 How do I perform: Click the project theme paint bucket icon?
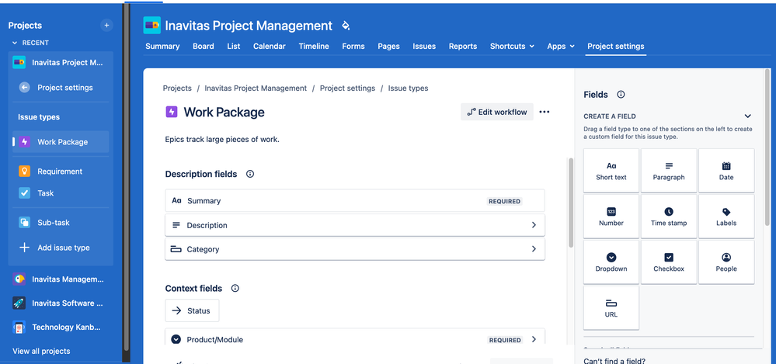pyautogui.click(x=346, y=26)
